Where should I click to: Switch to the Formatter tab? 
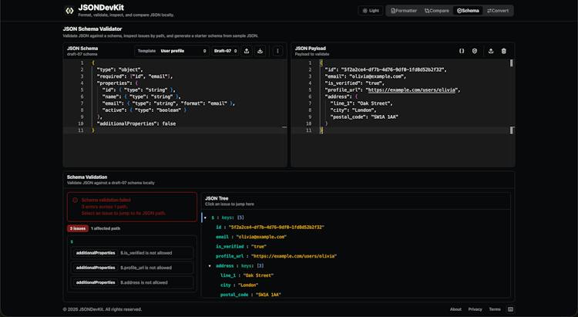(404, 11)
